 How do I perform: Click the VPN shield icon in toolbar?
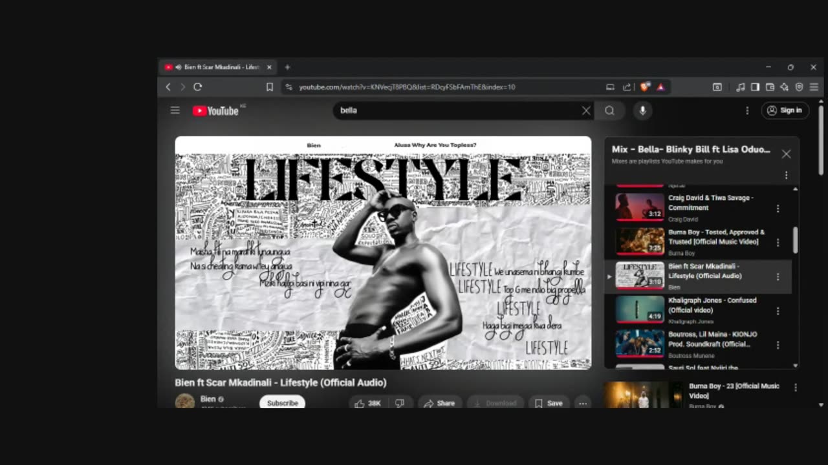click(800, 87)
